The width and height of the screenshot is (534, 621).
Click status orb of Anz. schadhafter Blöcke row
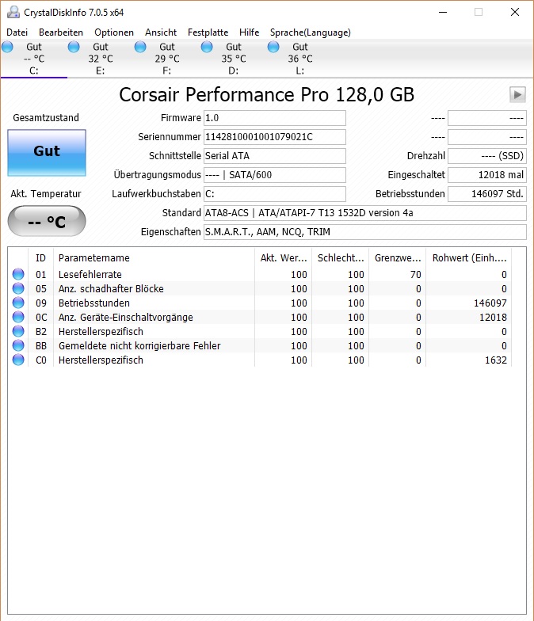pos(18,288)
